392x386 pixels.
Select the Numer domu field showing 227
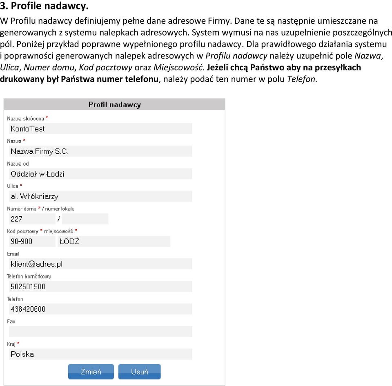(x=32, y=219)
